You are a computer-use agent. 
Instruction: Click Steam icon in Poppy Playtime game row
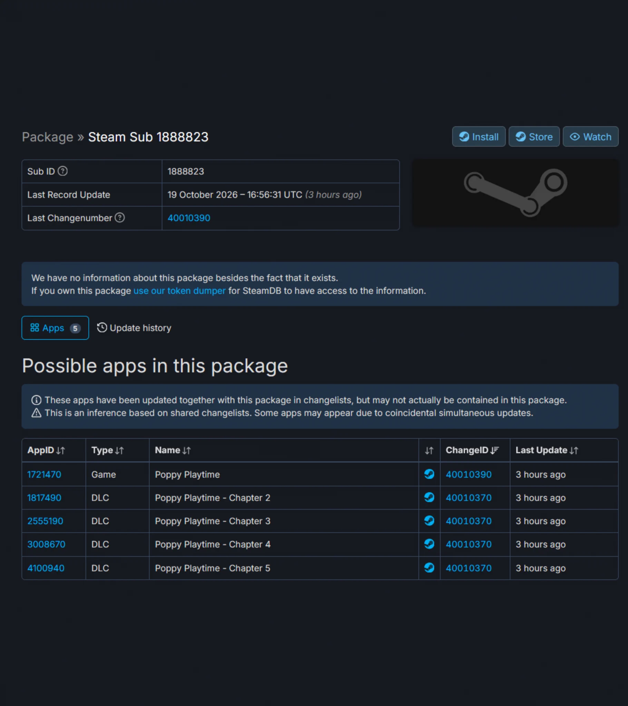(x=429, y=474)
